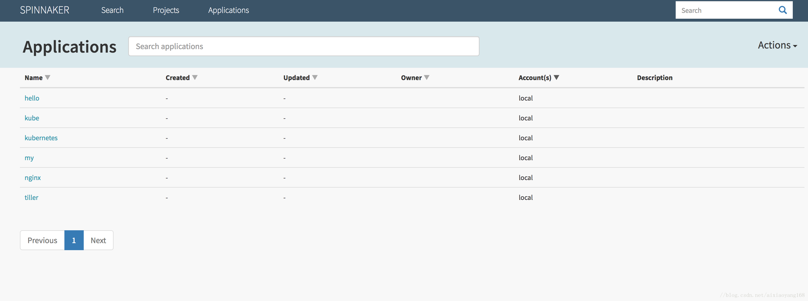
Task: Click 'local' account in nginx row
Action: click(x=526, y=178)
